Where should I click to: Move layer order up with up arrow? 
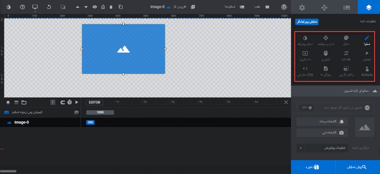point(78,7)
